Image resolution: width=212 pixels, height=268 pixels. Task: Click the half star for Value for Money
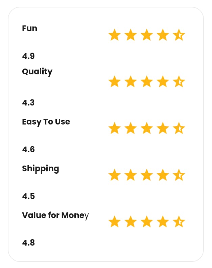point(179,222)
